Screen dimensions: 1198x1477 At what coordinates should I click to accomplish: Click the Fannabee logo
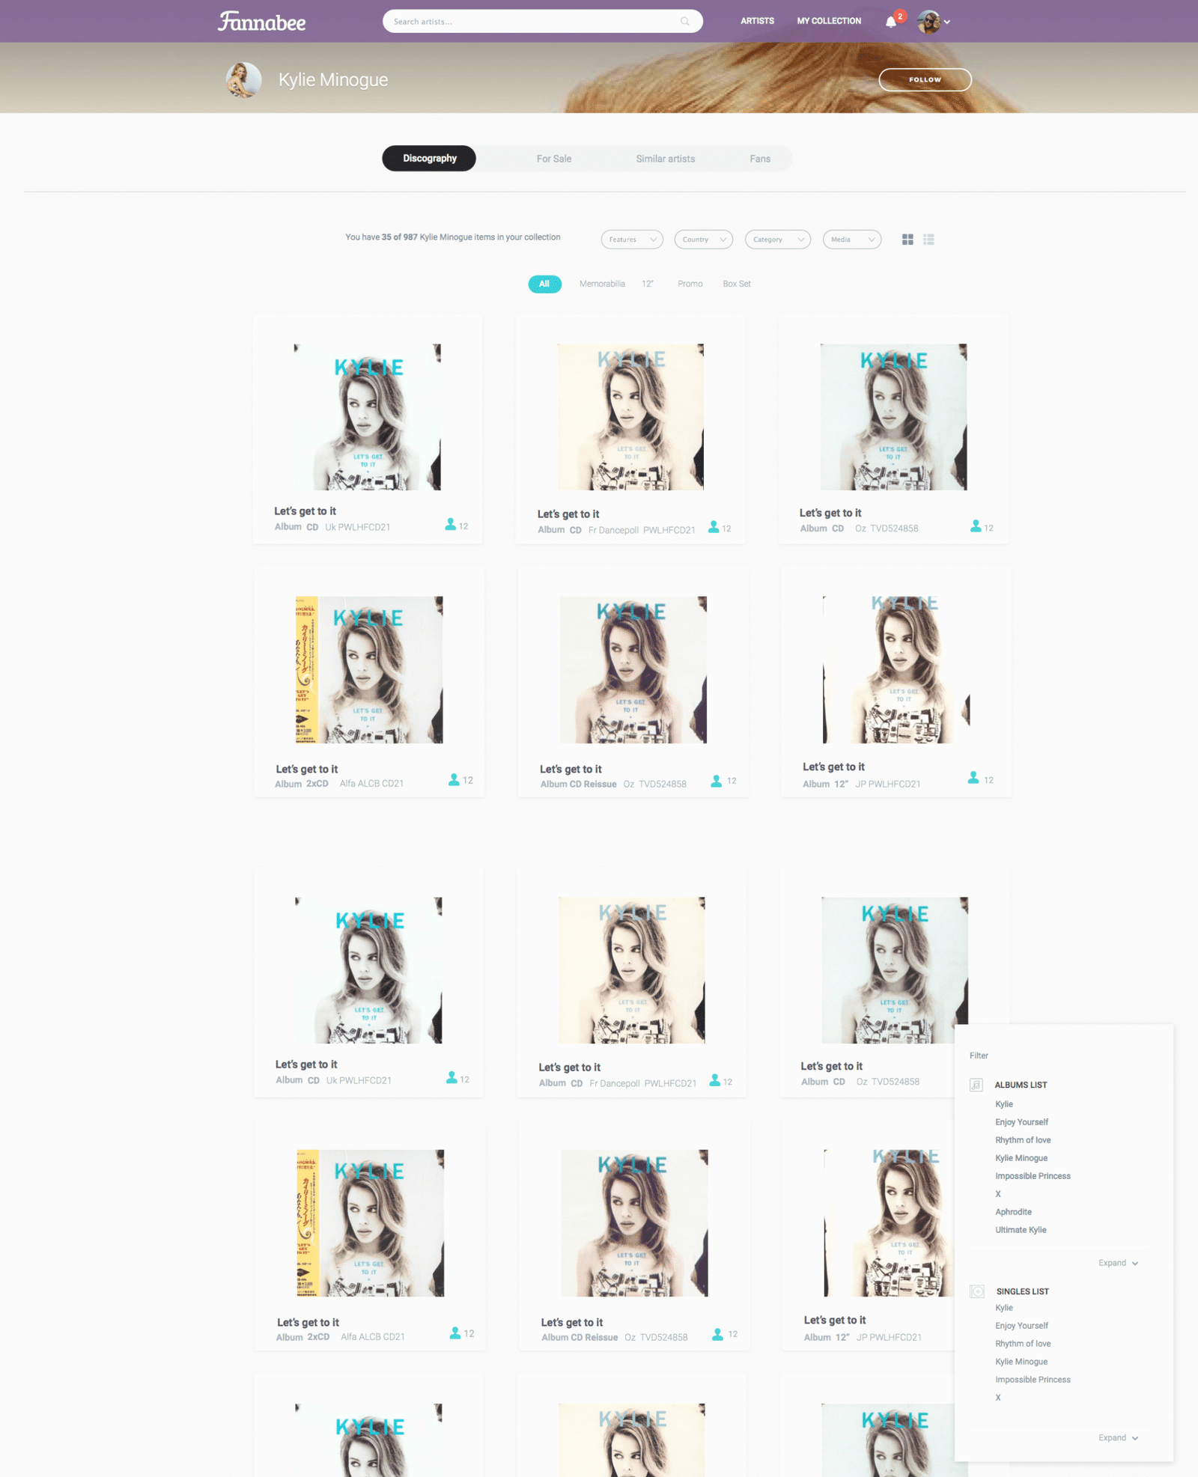(261, 21)
